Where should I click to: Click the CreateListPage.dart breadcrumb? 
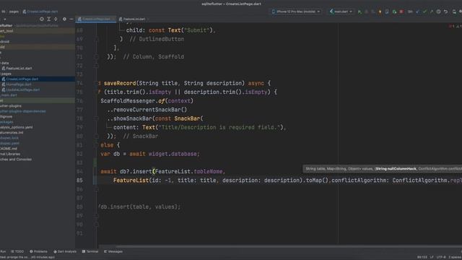point(40,12)
